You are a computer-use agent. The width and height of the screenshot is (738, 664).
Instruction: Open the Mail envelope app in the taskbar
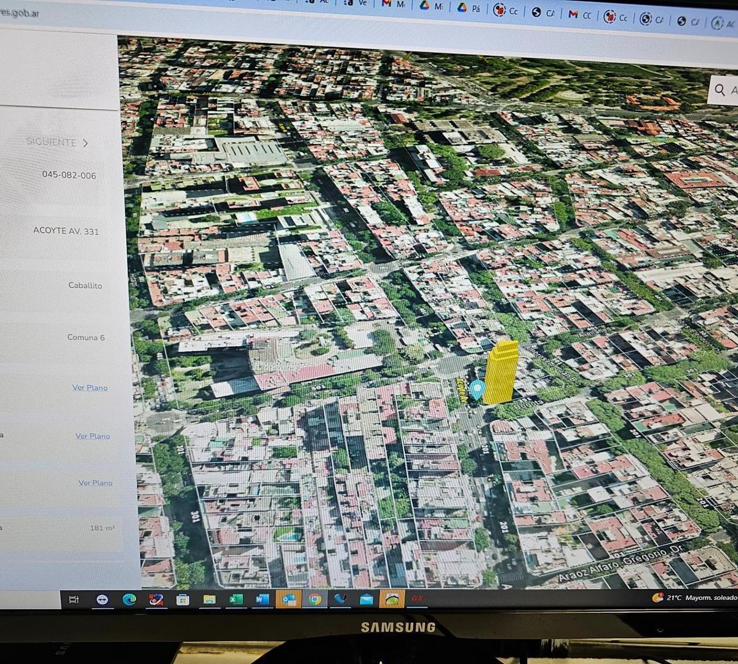tap(367, 599)
